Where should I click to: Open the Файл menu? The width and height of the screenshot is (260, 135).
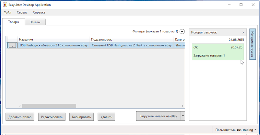[7, 12]
